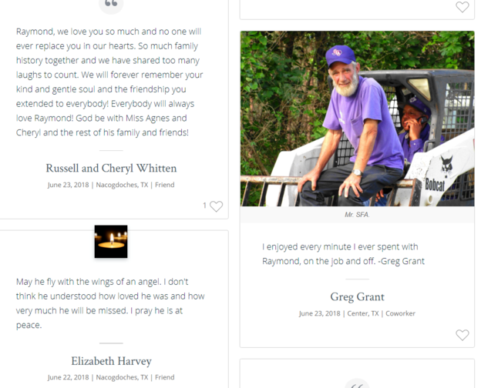Like the Russell and Cheryl Whitten tribute
481x388 pixels.
click(217, 206)
